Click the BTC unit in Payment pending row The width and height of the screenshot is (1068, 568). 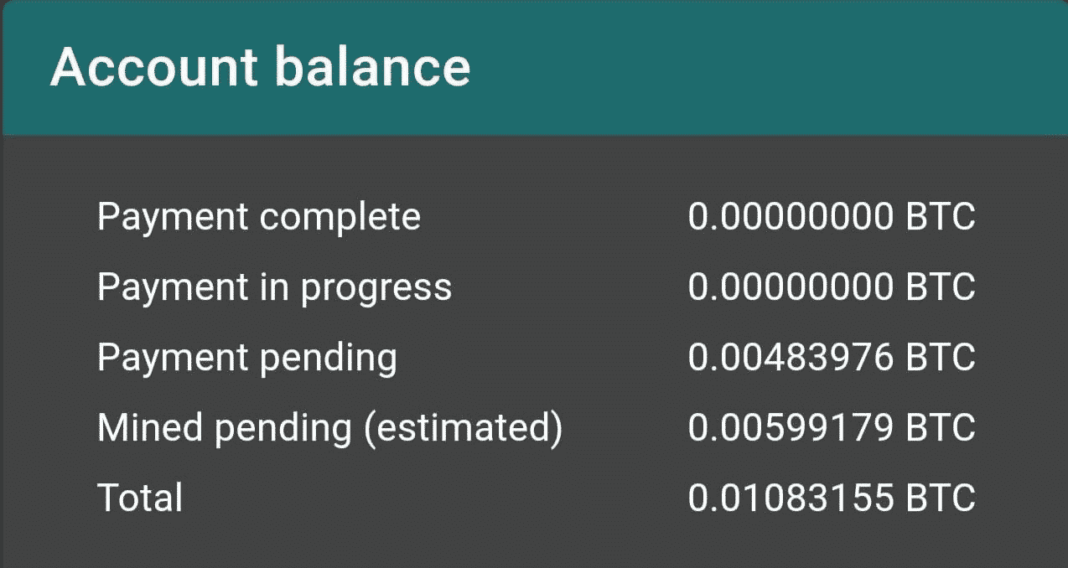click(x=941, y=358)
